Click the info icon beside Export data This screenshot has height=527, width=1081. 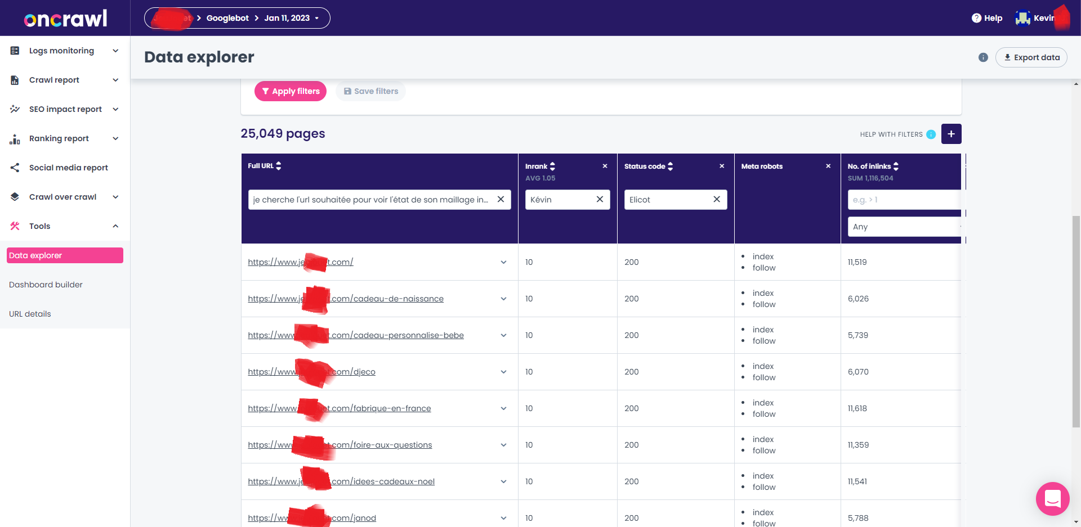[983, 57]
